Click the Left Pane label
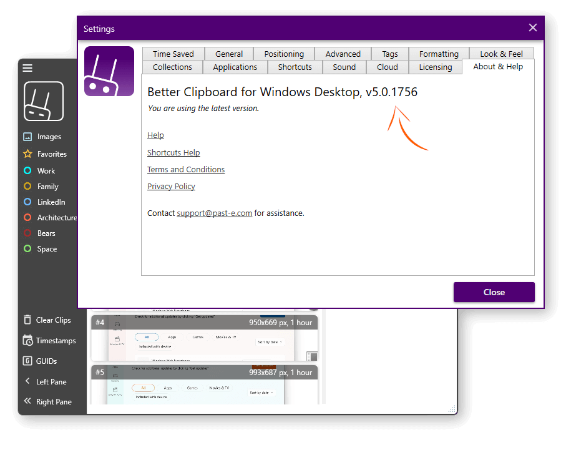The image size is (571, 450). click(x=51, y=381)
